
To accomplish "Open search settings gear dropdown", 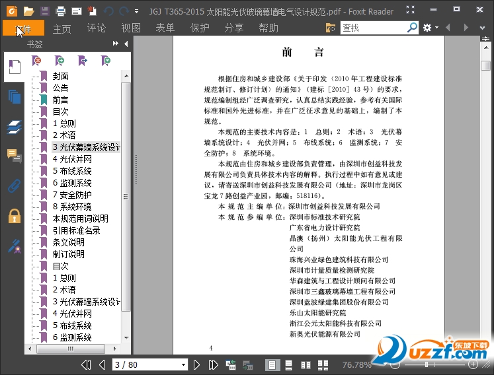I will [431, 28].
